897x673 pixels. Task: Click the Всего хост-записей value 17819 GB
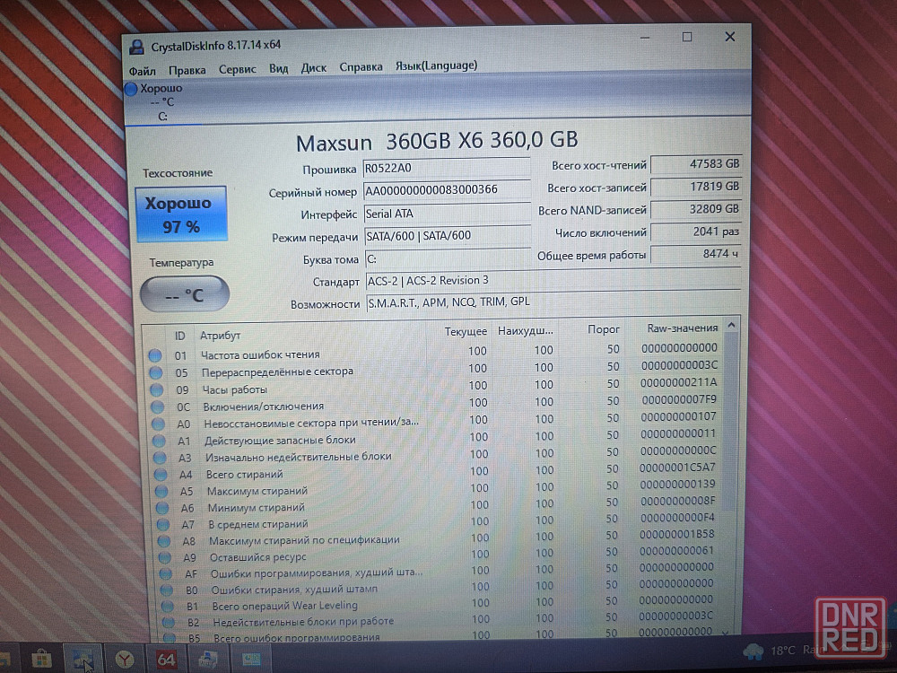(x=696, y=187)
